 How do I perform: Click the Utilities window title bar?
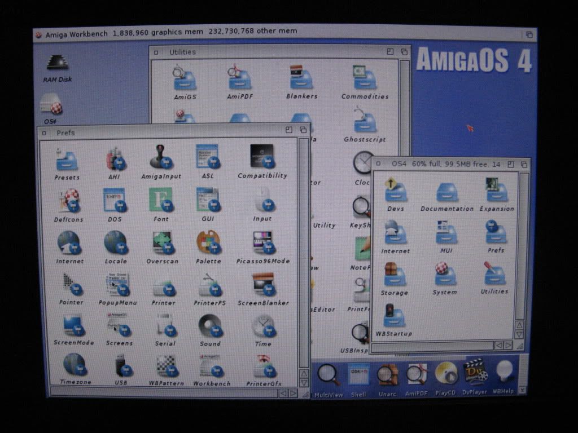click(x=279, y=52)
